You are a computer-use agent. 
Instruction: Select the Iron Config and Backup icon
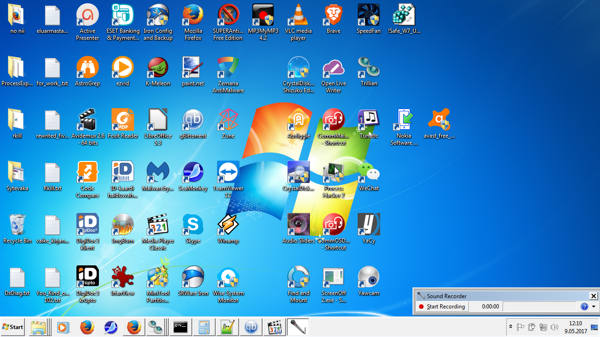point(158,22)
